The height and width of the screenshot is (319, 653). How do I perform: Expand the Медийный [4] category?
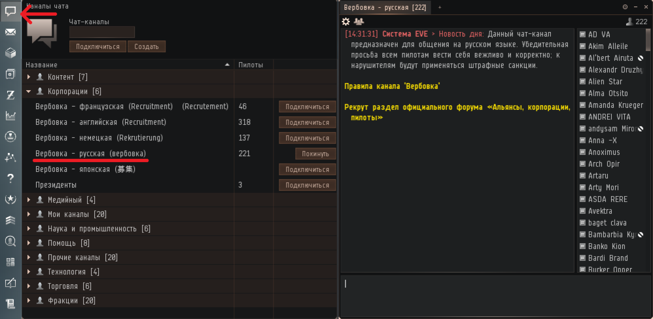coord(29,200)
